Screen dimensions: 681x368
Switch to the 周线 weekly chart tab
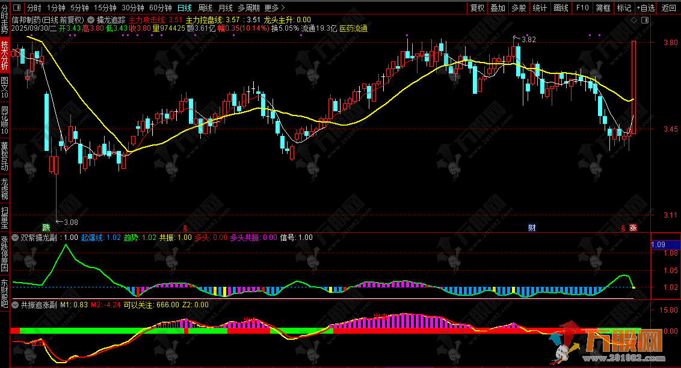205,8
